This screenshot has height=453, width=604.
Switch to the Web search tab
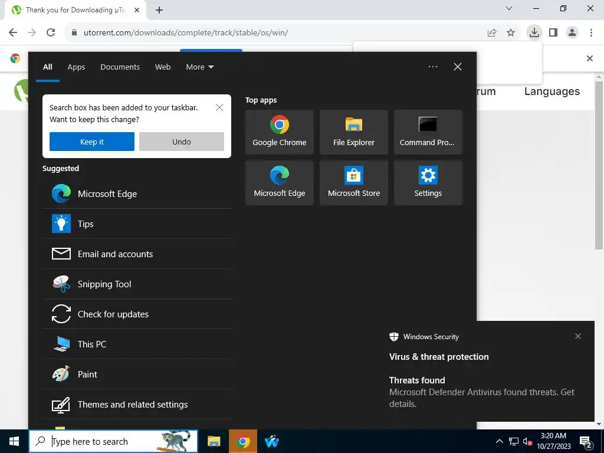[x=163, y=67]
